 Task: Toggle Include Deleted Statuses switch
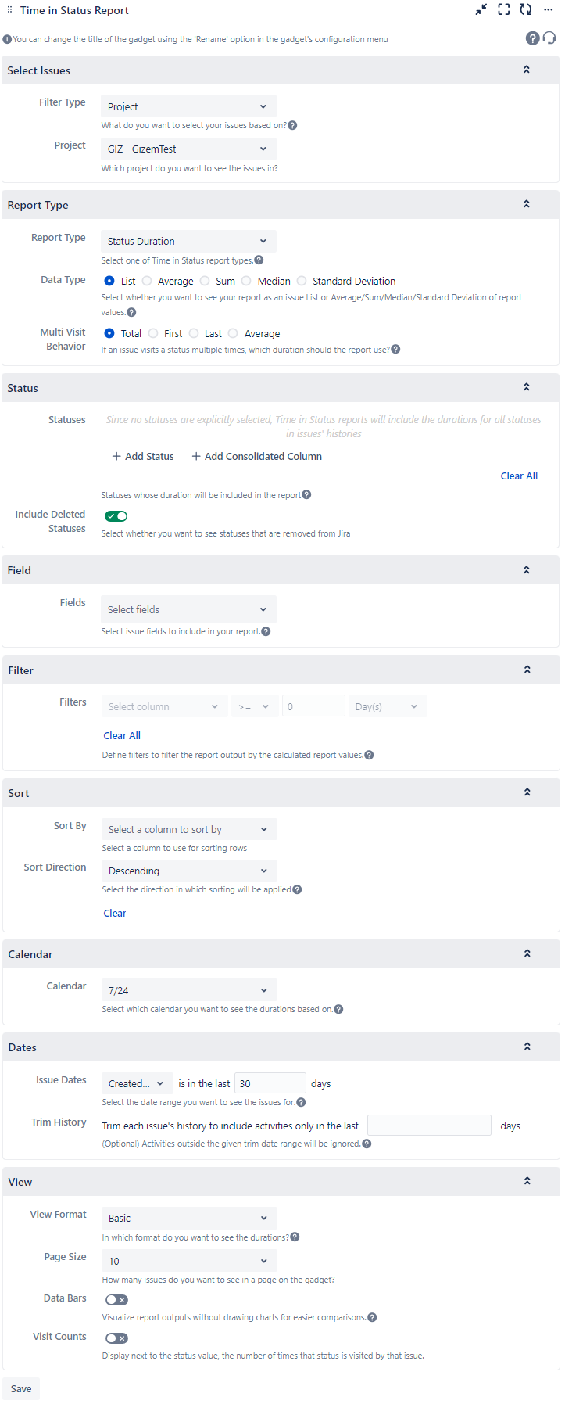click(x=116, y=516)
